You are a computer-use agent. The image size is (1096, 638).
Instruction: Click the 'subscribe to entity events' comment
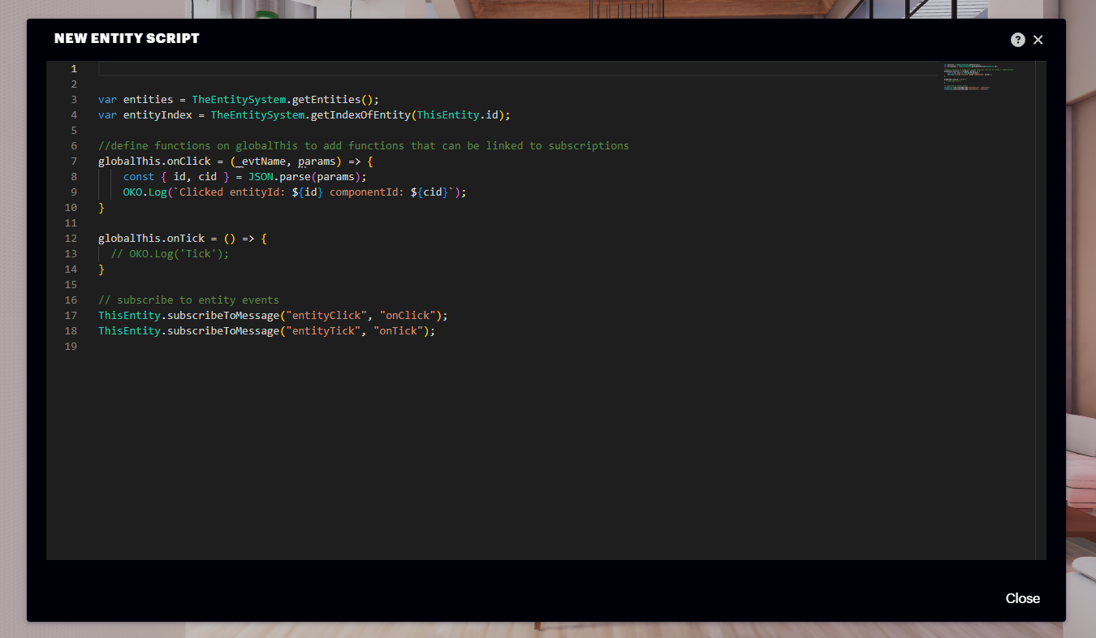[x=187, y=300]
